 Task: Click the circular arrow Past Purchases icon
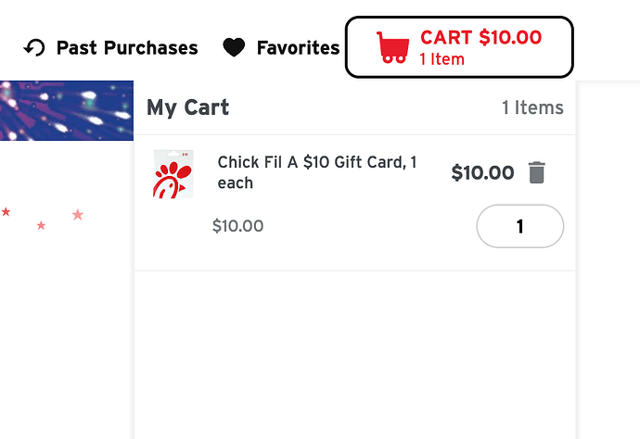pyautogui.click(x=34, y=48)
